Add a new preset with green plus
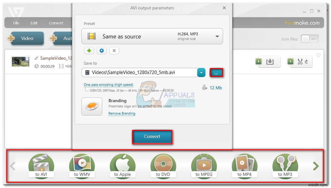Viewport: 331px width, 188px height. 89,51
